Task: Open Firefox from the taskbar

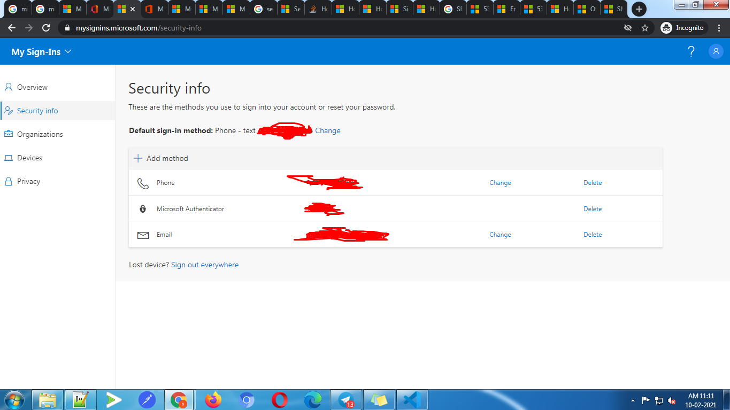Action: tap(213, 400)
